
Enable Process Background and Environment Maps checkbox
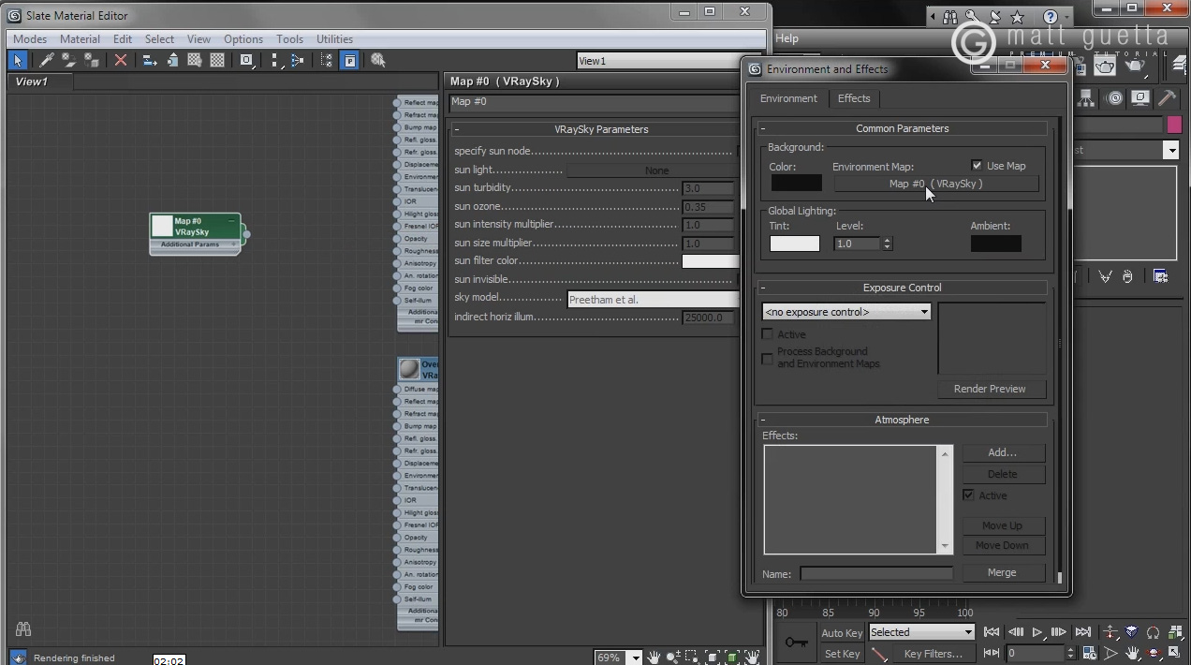[768, 358]
